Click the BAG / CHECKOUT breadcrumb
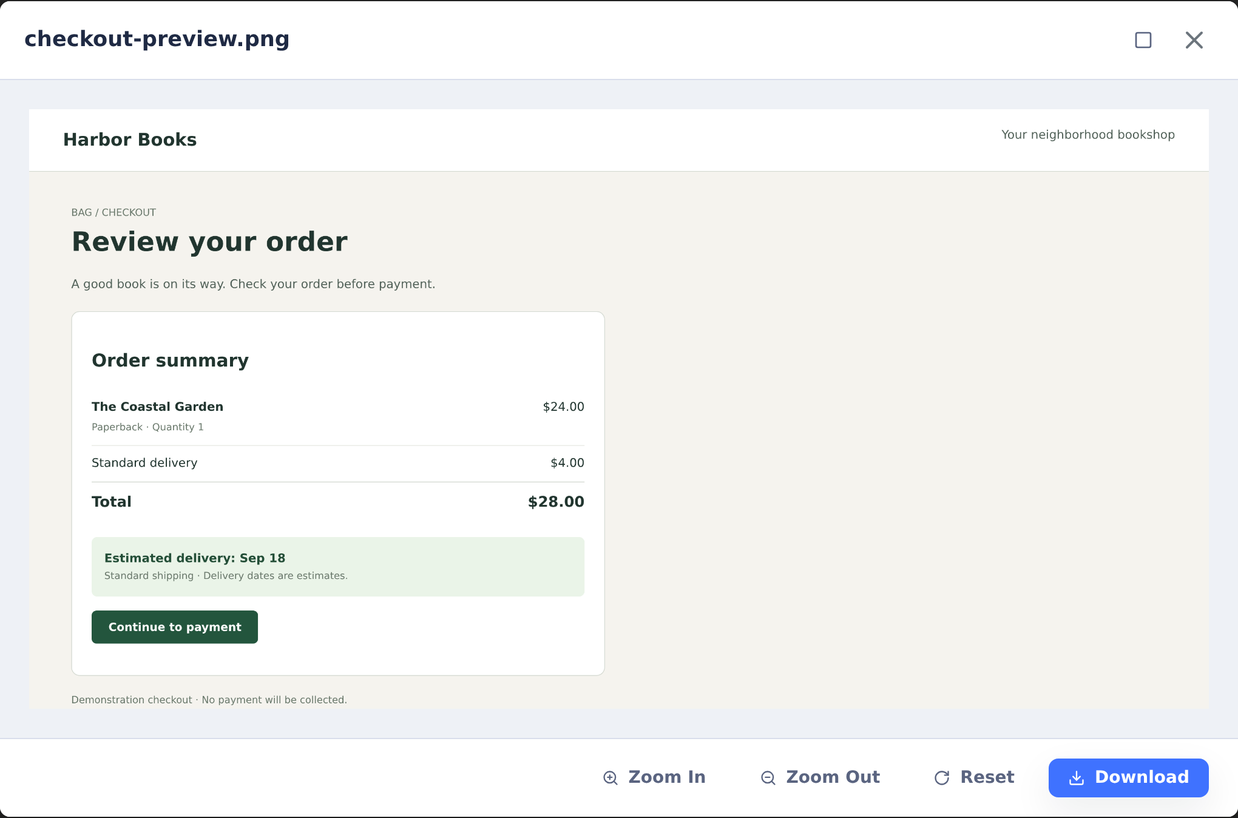This screenshot has height=818, width=1238. point(113,212)
